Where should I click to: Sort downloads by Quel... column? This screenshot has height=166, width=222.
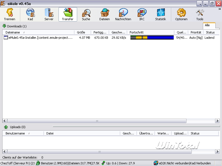tap(181, 32)
